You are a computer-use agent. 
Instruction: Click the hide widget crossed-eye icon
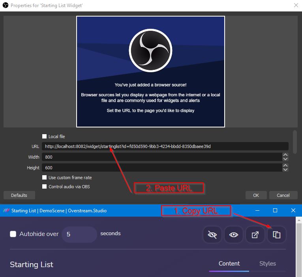tap(212, 235)
